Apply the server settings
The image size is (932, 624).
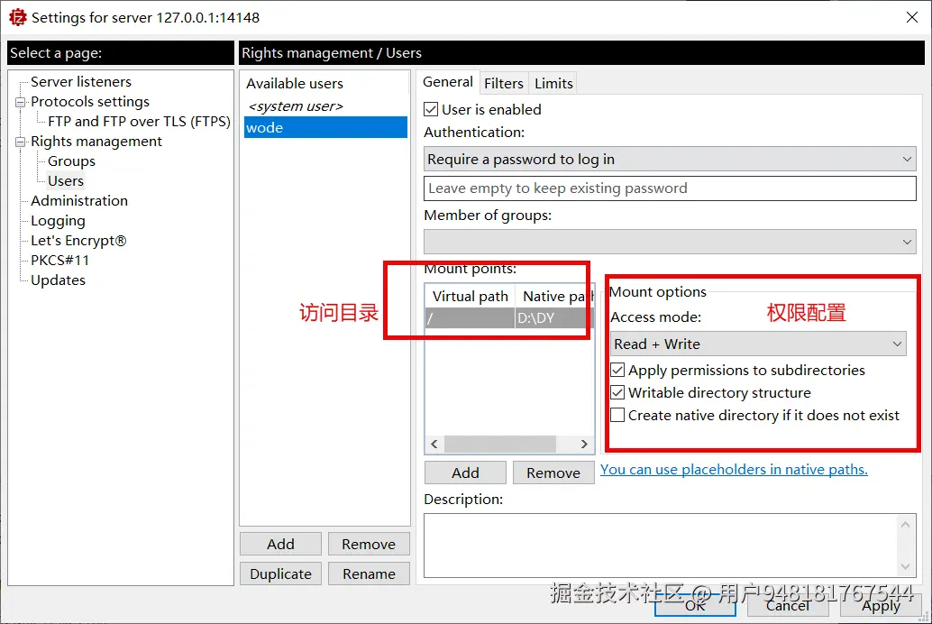point(881,606)
